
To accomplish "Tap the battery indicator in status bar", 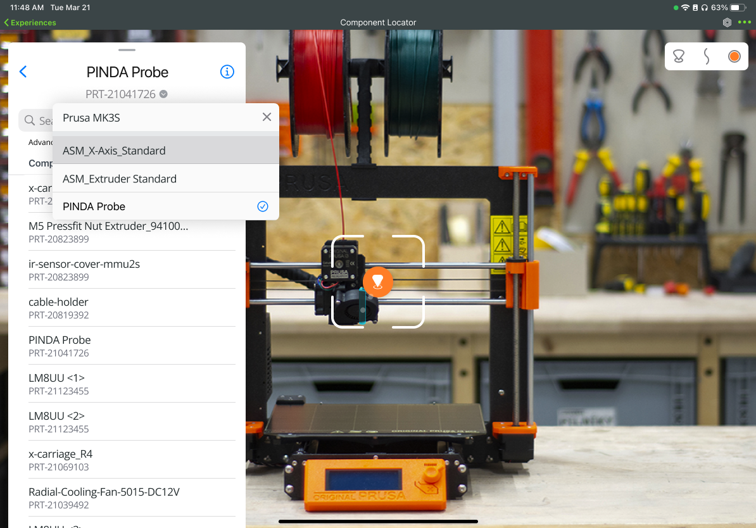I will pos(738,8).
